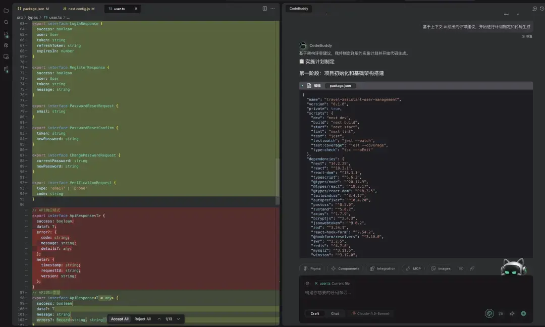The height and width of the screenshot is (327, 545).
Task: Open the Images attachment tool
Action: click(x=441, y=268)
